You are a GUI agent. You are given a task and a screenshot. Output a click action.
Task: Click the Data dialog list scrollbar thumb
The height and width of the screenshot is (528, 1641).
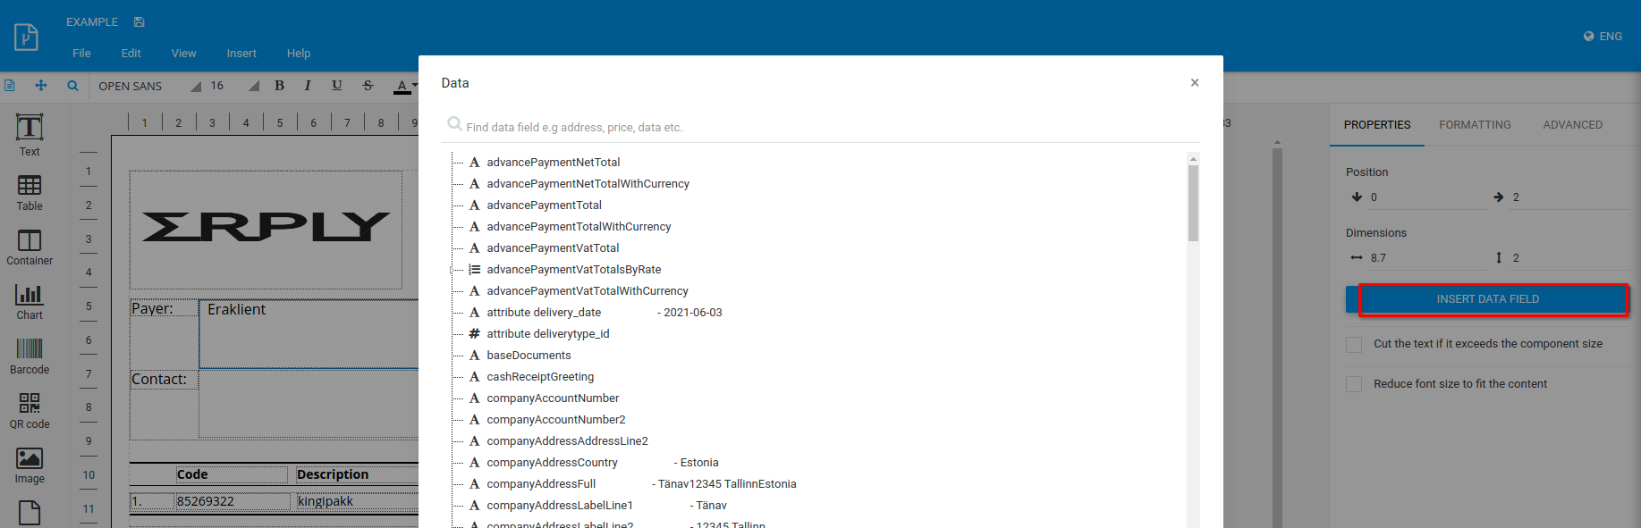1193,204
